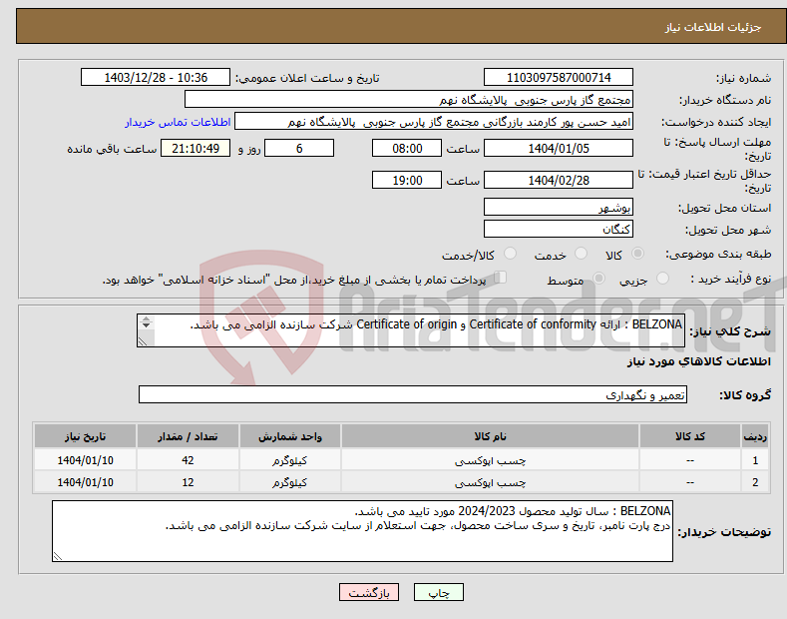
Task: Click quantity 42 in row 1
Action: pos(188,460)
